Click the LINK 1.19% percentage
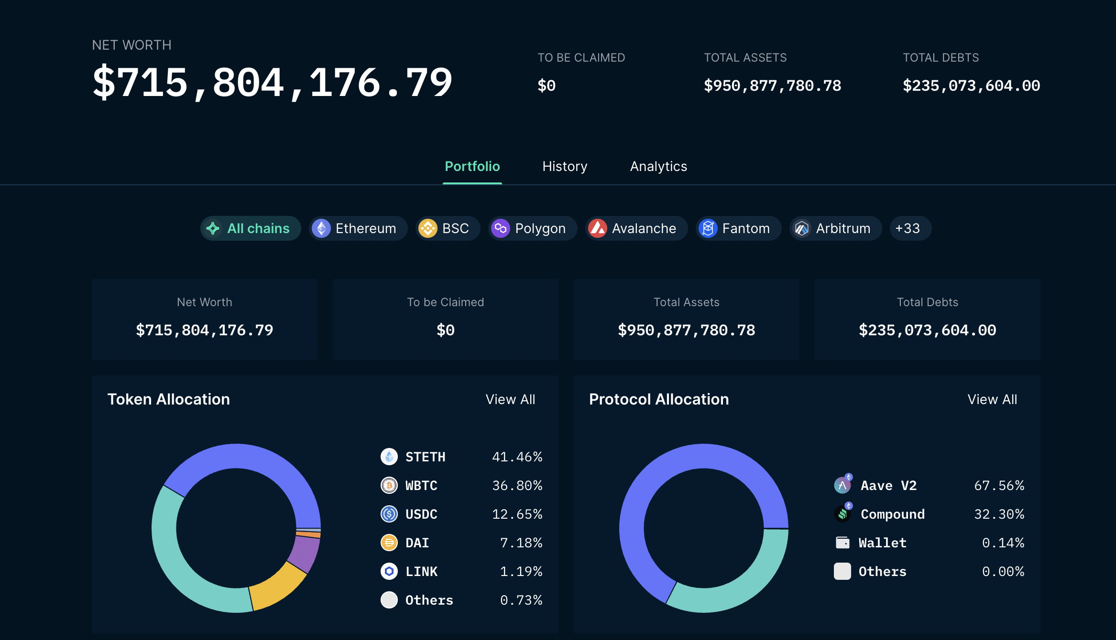This screenshot has width=1116, height=640. tap(521, 572)
